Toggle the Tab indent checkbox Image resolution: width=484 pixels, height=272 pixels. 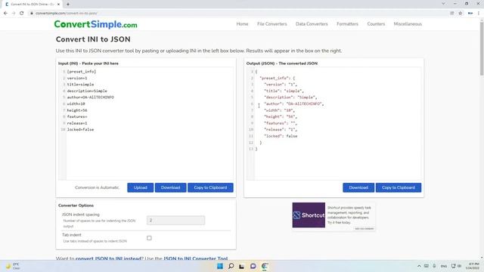[149, 238]
